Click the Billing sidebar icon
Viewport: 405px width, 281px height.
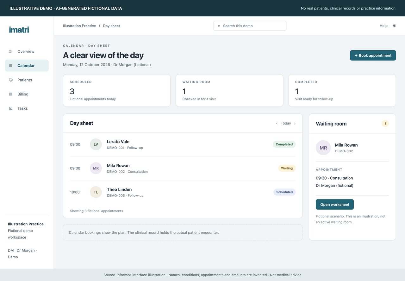pyautogui.click(x=10, y=94)
